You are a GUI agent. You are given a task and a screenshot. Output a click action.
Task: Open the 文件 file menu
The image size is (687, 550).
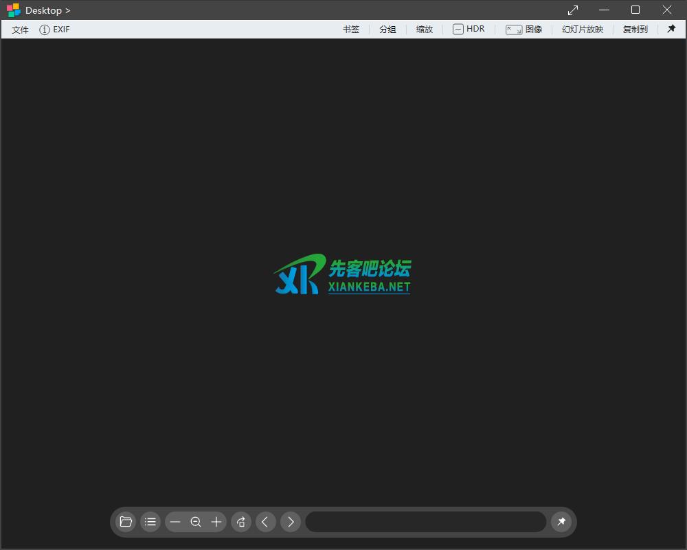[x=20, y=29]
